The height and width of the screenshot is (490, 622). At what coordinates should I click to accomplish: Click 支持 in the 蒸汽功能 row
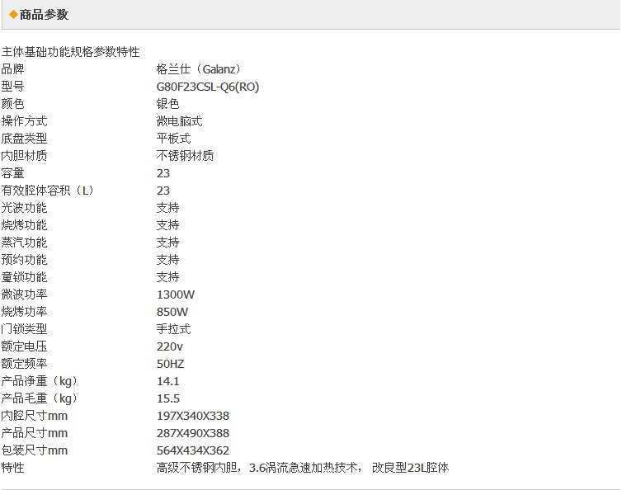coord(167,243)
